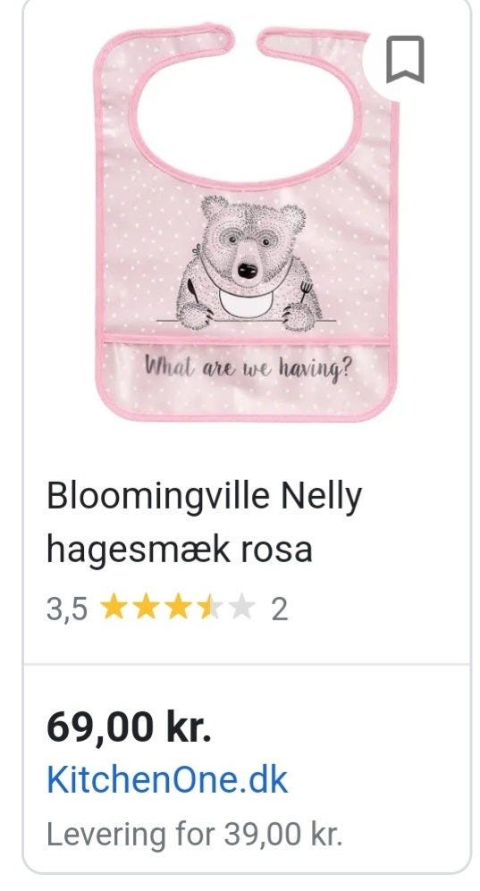This screenshot has height=891, width=480.
Task: Click the knife held by the bear
Action: (x=194, y=291)
